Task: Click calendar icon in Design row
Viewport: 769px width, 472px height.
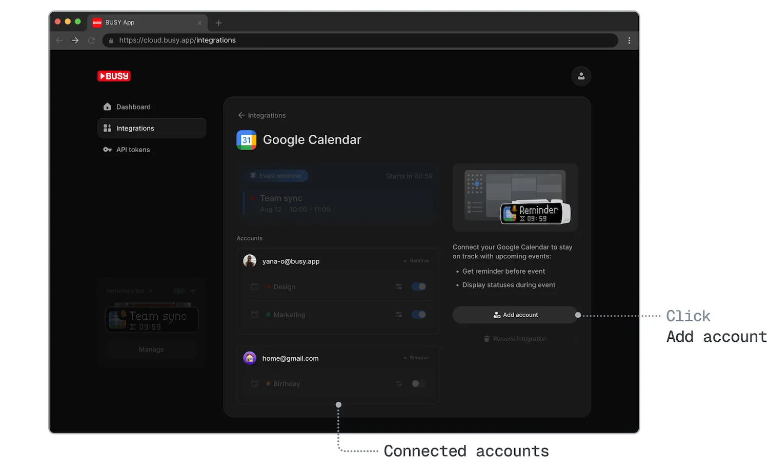Action: click(x=254, y=286)
